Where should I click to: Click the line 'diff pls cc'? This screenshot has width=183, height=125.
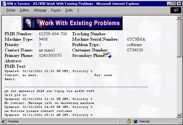tap(15, 95)
